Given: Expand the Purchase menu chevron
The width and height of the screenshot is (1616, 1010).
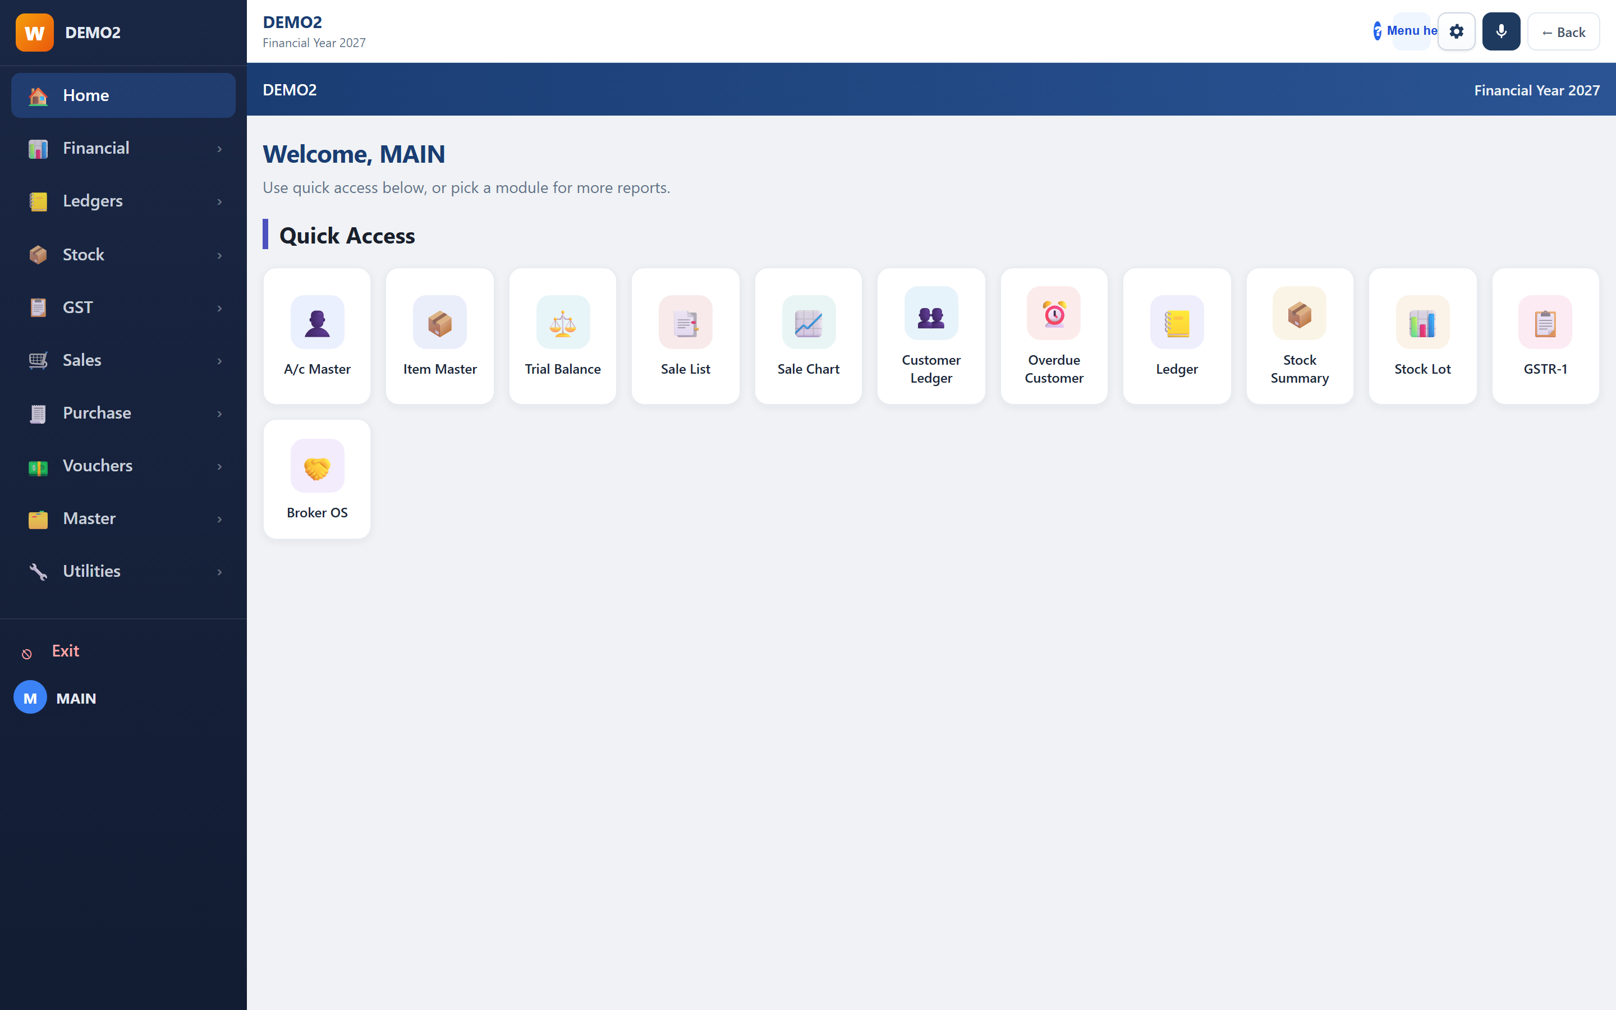Looking at the screenshot, I should point(220,414).
